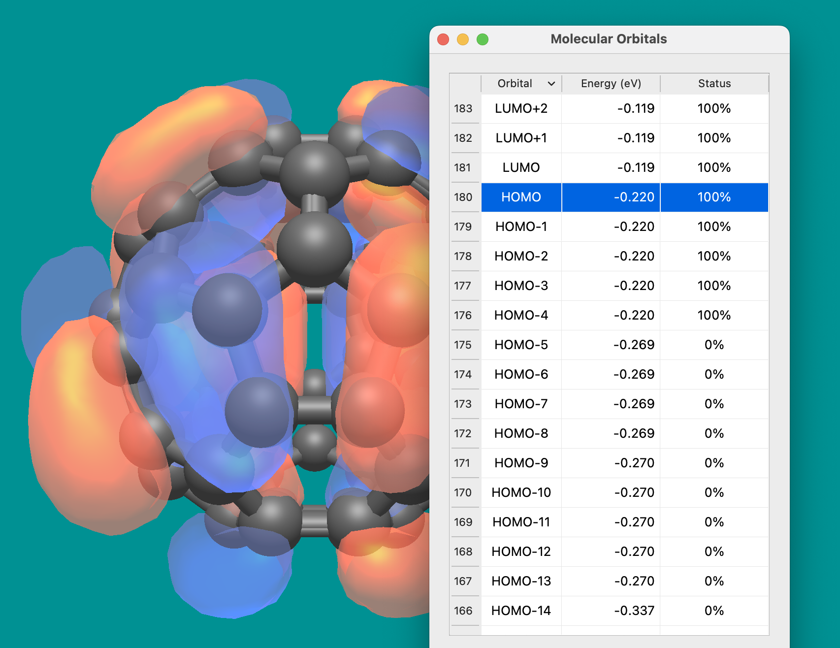Select the HOMO-5 orbital row

tap(521, 345)
